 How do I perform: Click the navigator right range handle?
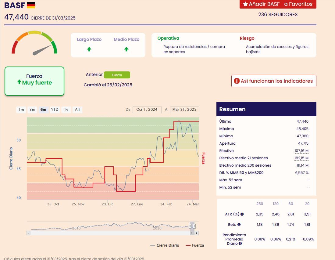pos(194,226)
